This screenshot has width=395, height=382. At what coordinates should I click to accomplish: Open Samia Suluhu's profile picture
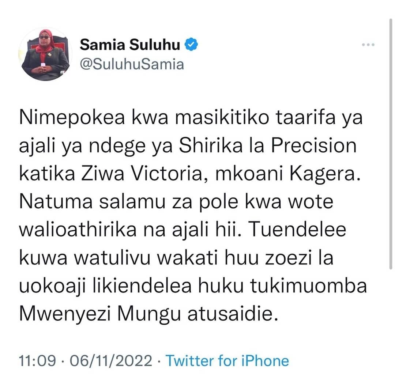46,54
